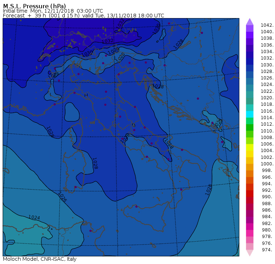Click the light purple arrow atop the color legend
Screen dimensions: 275x264
[x=250, y=22]
